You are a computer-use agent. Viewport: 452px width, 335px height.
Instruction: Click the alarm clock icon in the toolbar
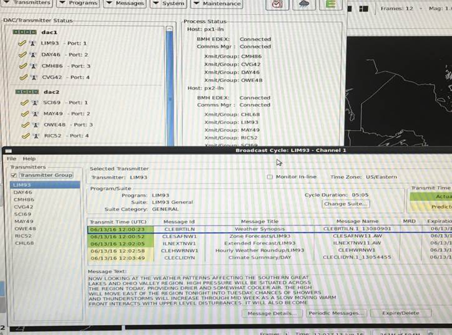pos(277,4)
